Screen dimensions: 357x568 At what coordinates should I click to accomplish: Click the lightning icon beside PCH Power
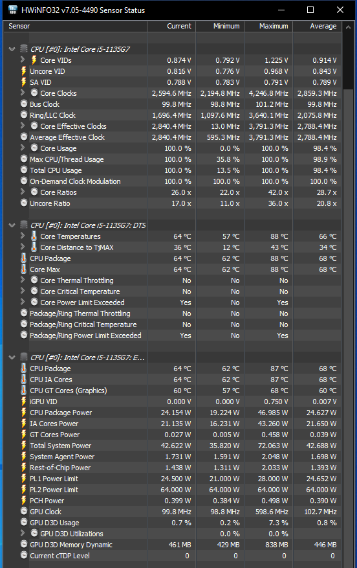(x=23, y=500)
